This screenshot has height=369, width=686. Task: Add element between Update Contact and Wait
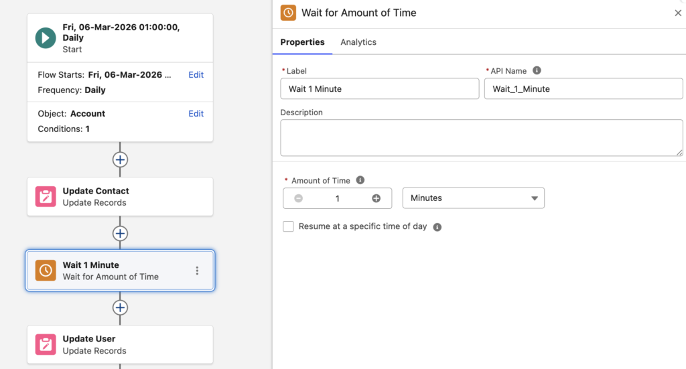click(x=120, y=234)
